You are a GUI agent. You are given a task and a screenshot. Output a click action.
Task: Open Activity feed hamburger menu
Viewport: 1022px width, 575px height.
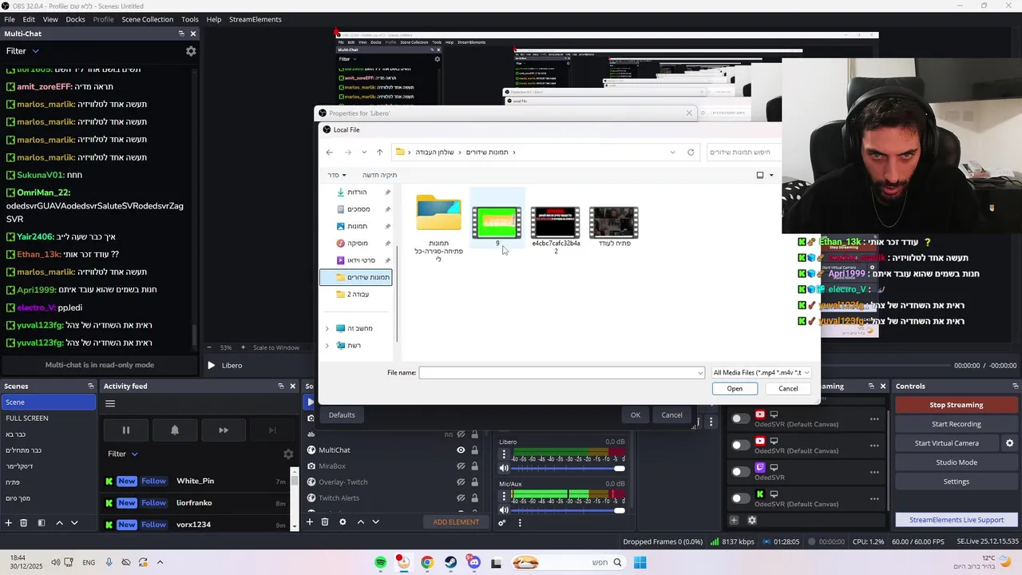[x=110, y=403]
